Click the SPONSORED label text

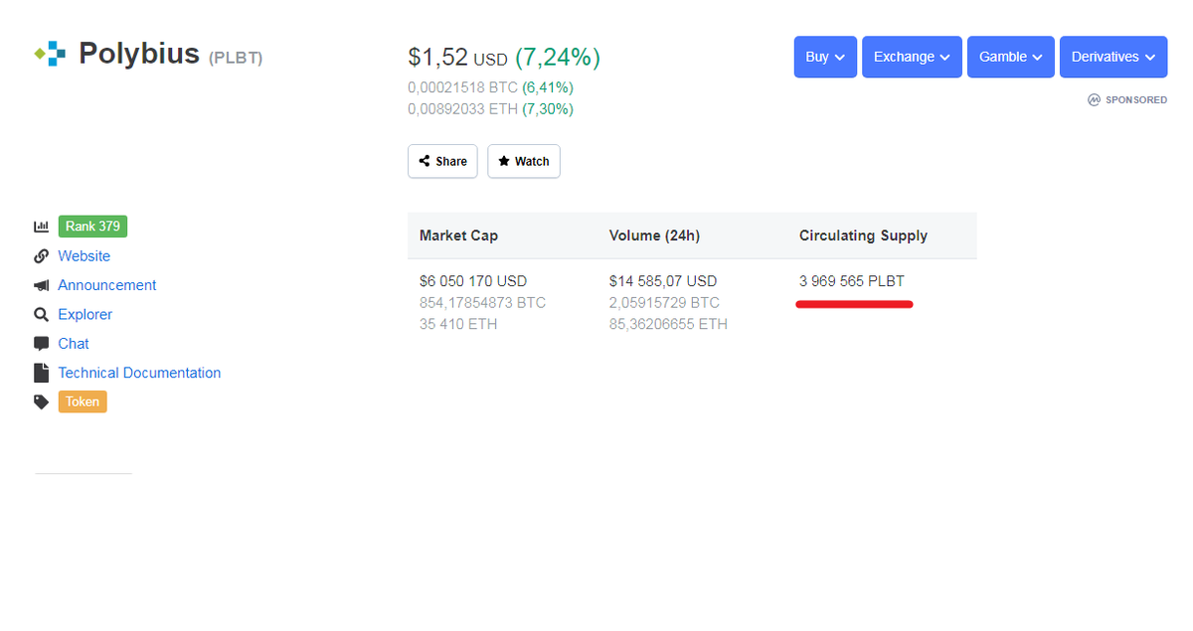click(x=1136, y=100)
